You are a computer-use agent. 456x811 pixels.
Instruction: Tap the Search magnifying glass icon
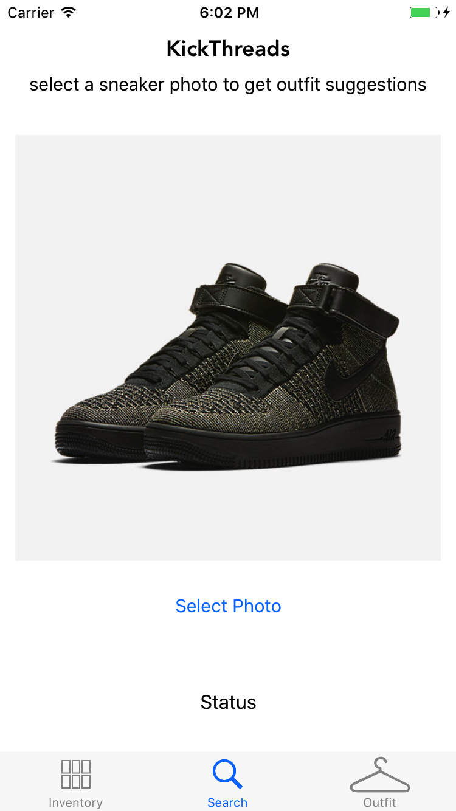[x=227, y=775]
